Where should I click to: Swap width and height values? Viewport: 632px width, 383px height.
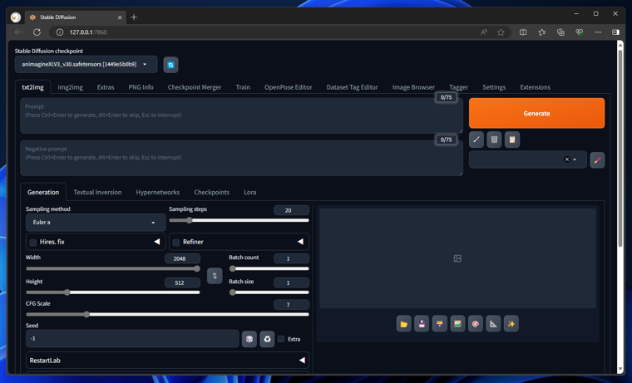tap(215, 276)
